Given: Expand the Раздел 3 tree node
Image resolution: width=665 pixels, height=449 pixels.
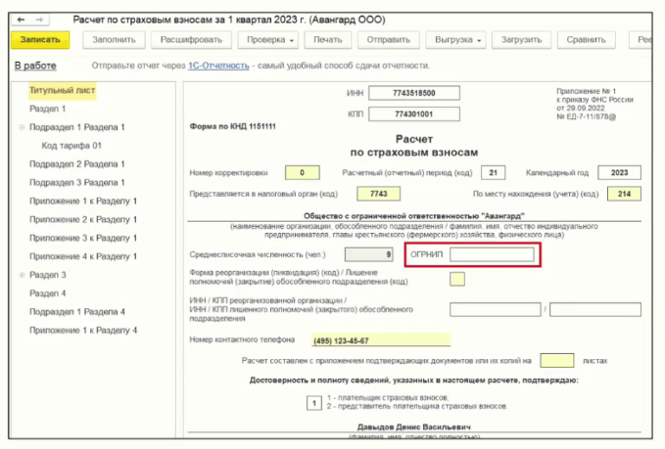Looking at the screenshot, I should point(22,275).
